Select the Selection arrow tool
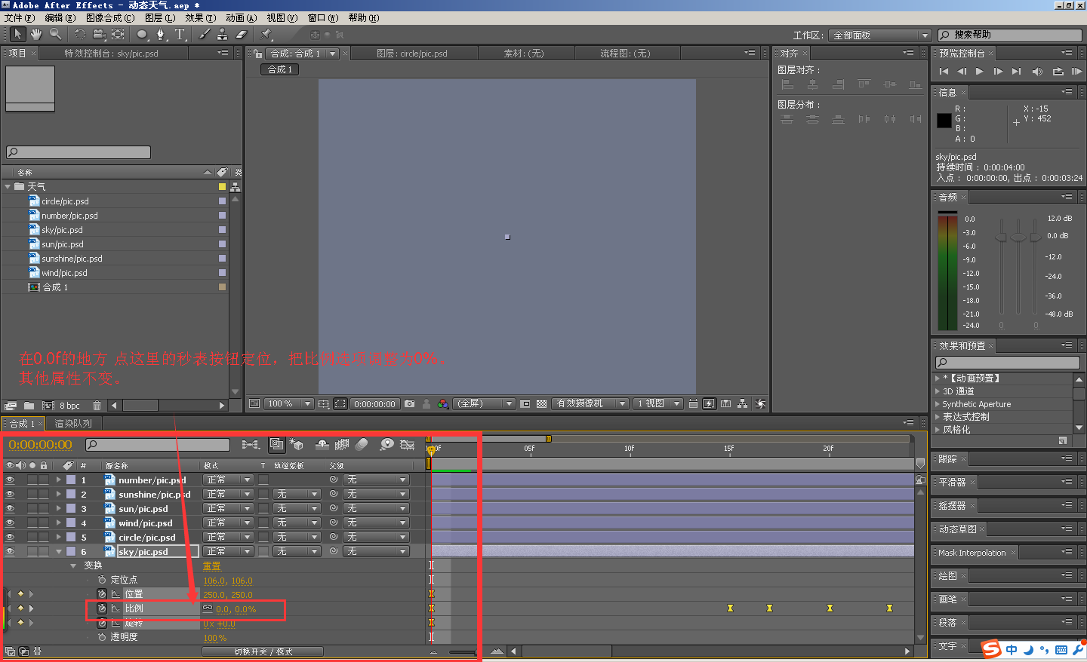Viewport: 1087px width, 662px height. (17, 34)
